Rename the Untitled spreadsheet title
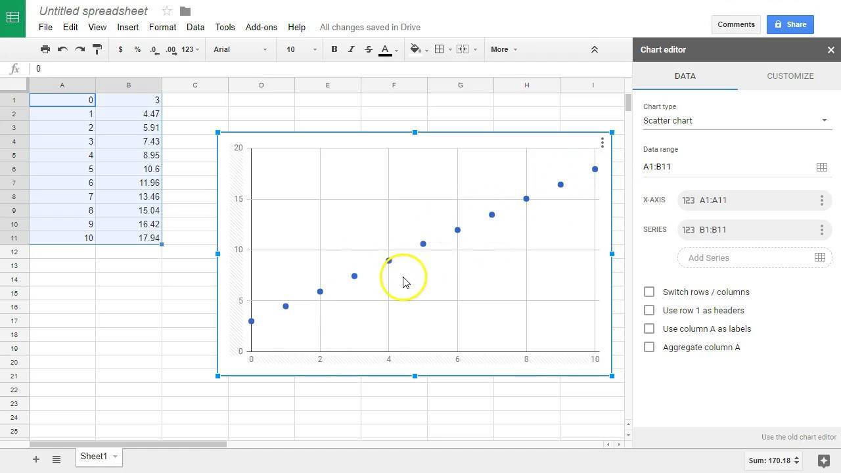 93,11
